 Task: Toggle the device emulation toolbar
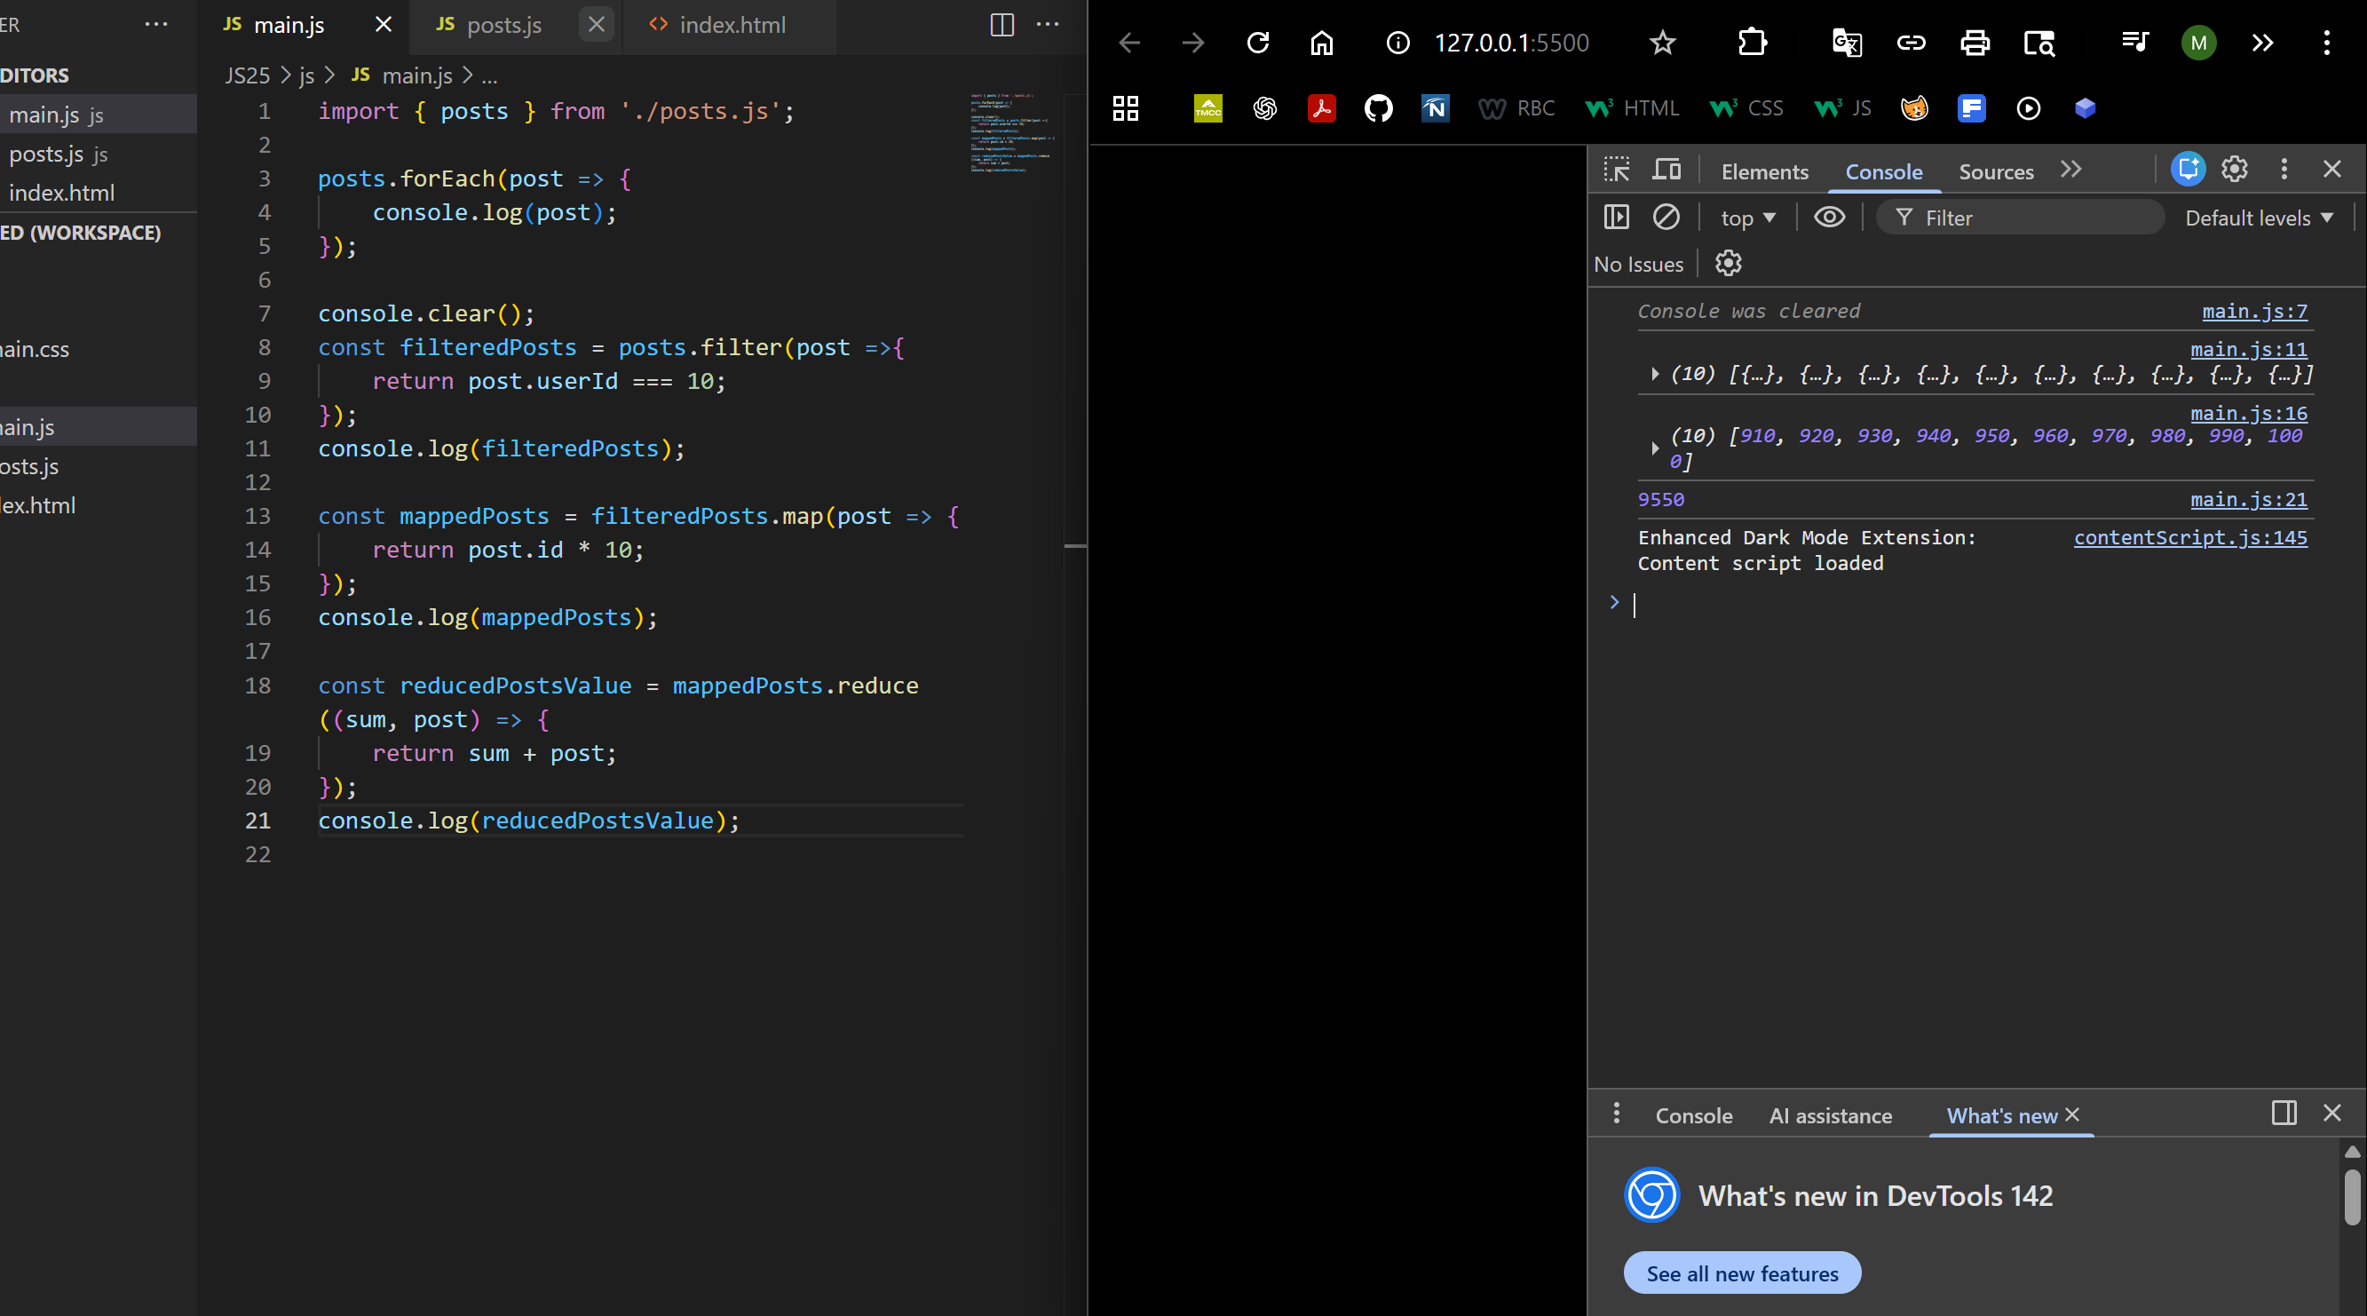pyautogui.click(x=1666, y=169)
